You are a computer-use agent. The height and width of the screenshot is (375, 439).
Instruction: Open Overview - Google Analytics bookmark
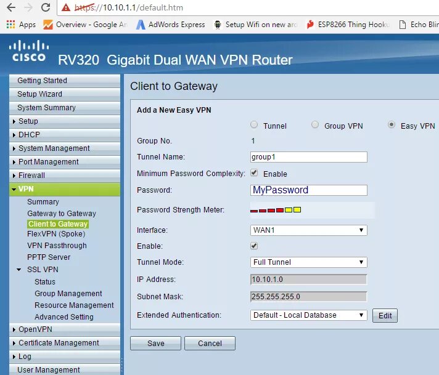click(85, 25)
